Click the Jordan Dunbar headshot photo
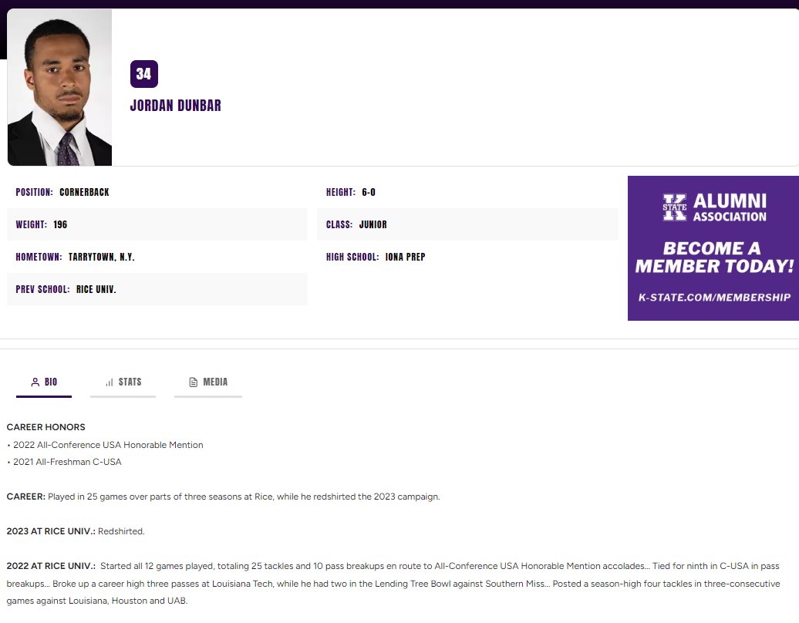This screenshot has height=623, width=799. pyautogui.click(x=59, y=87)
